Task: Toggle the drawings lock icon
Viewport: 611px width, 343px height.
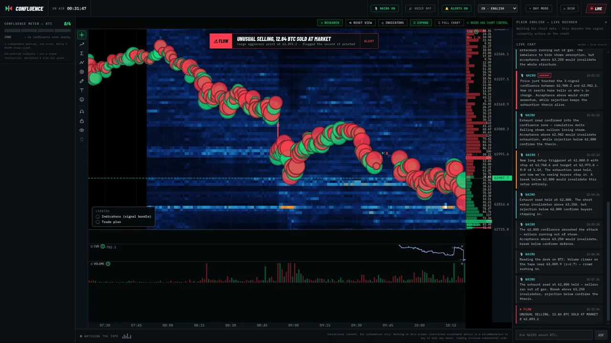Action: (x=82, y=121)
